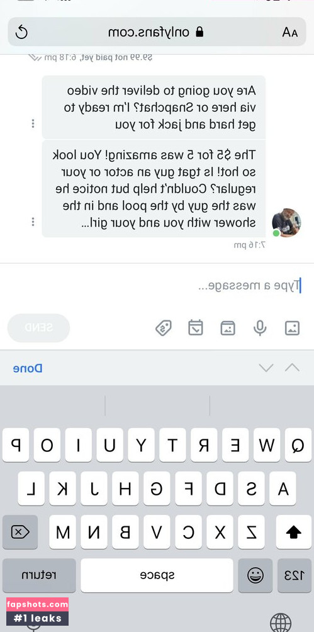Screen dimensions: 314x632
Task: Tap the reload page icon in address bar
Action: [22, 32]
